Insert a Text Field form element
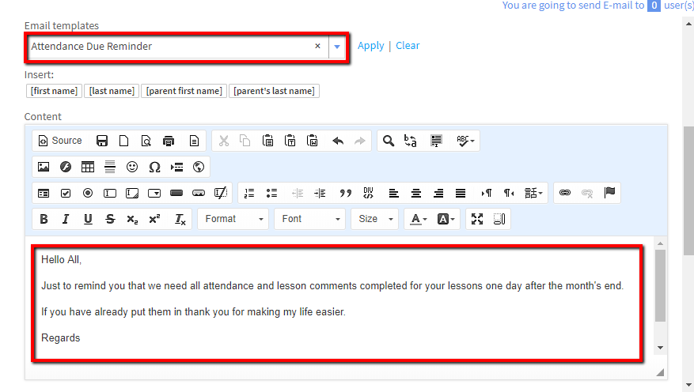The image size is (694, 392). click(110, 193)
